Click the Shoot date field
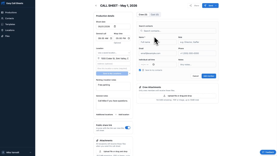277x156 pixels. (113, 27)
